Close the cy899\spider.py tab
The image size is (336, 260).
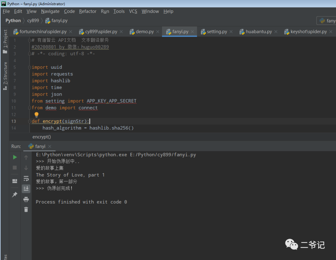(121, 31)
